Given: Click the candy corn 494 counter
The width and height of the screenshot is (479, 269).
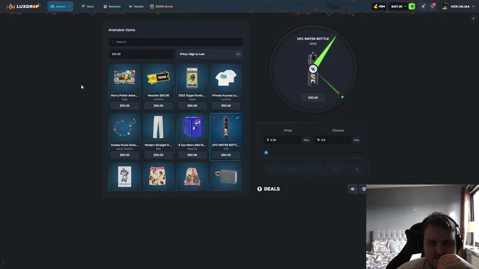Looking at the screenshot, I should click(x=379, y=6).
